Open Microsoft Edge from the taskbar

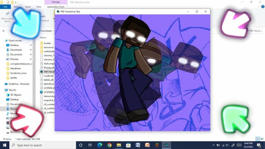point(100,145)
